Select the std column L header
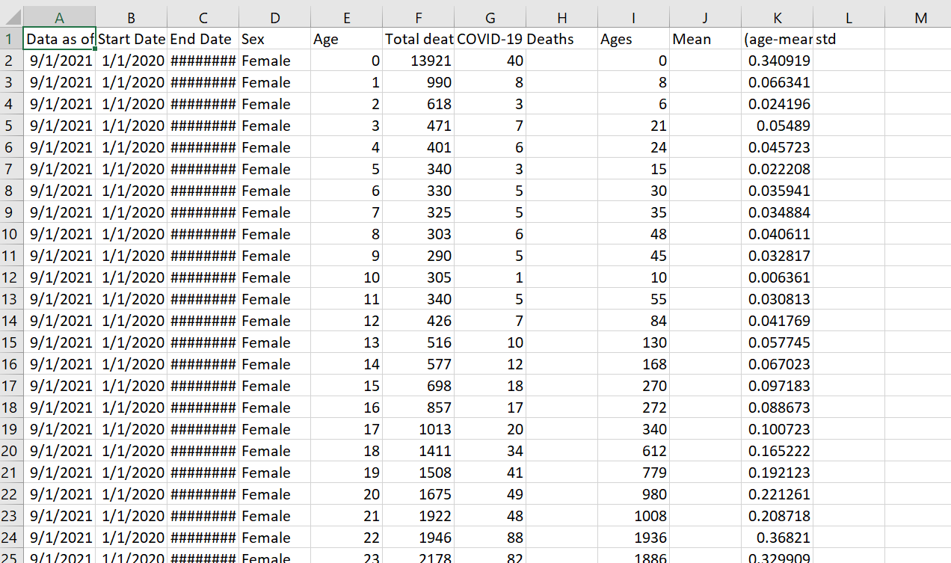The image size is (951, 563). [849, 16]
